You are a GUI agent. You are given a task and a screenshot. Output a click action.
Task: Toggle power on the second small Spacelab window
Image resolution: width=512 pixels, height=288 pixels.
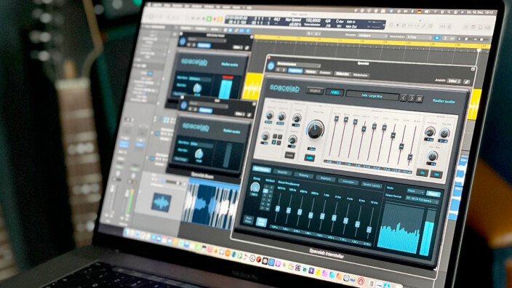click(x=183, y=105)
